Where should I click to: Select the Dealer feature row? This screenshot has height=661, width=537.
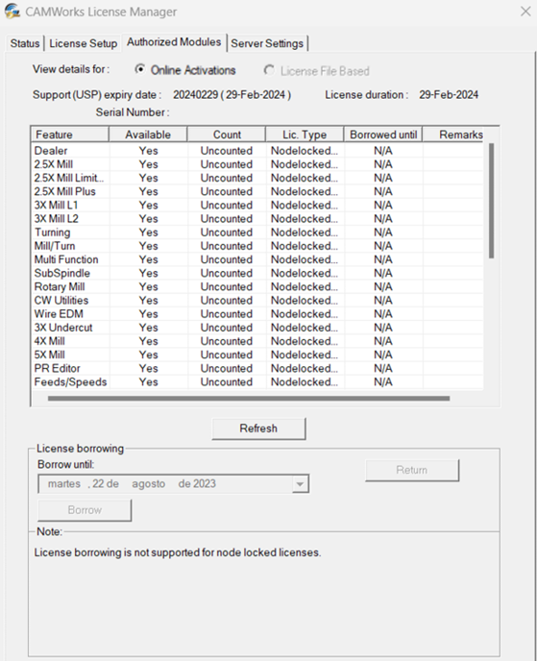coord(257,151)
